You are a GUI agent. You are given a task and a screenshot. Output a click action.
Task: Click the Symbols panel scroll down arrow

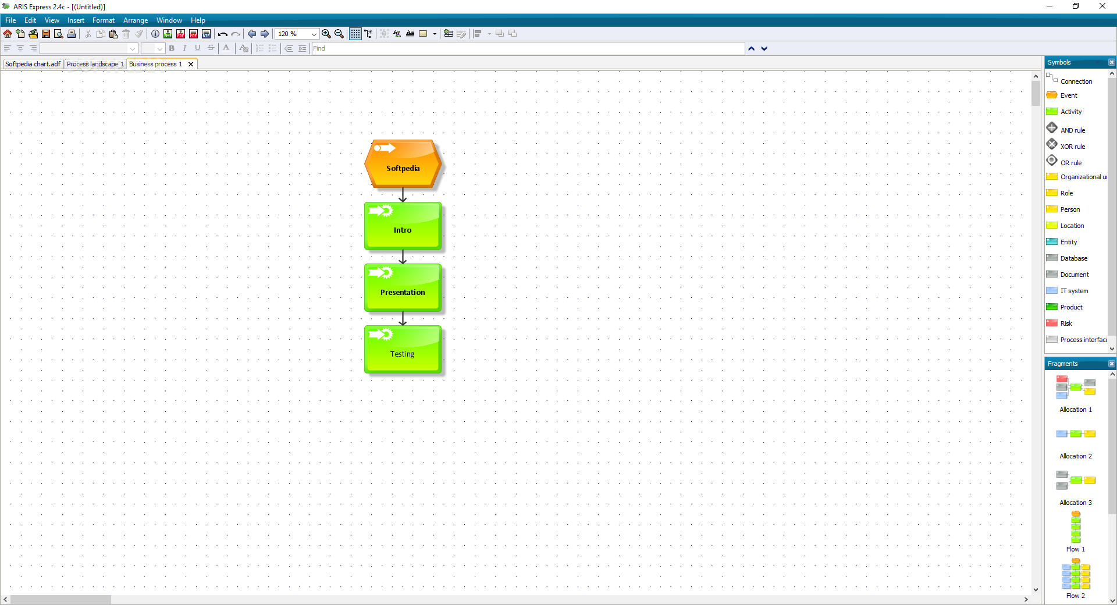coord(1112,349)
